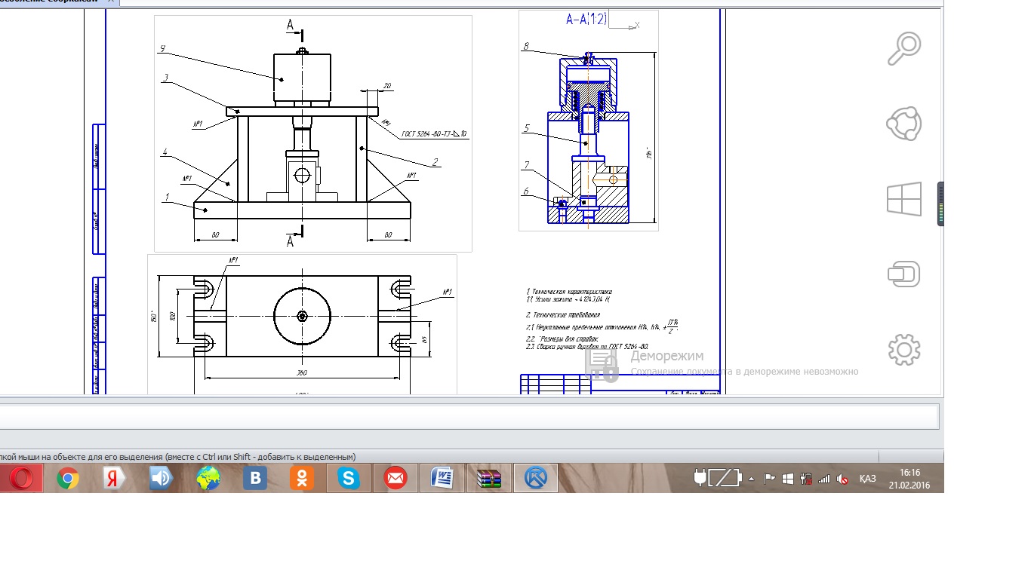Switch to WinRAR in the taskbar
This screenshot has height=579, width=1031.
pos(489,478)
